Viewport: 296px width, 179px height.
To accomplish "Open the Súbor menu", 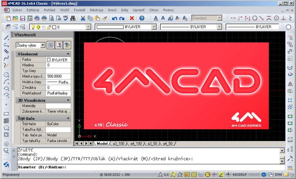I will 17,10.
